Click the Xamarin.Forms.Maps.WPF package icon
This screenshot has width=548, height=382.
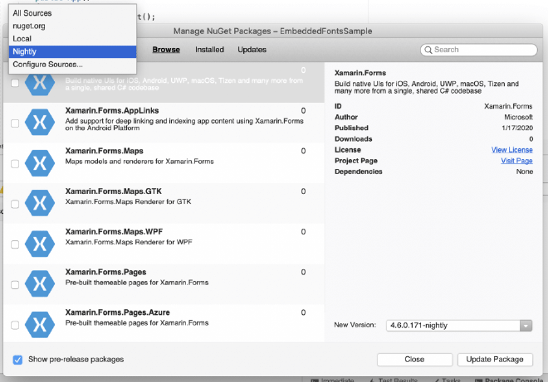point(40,244)
